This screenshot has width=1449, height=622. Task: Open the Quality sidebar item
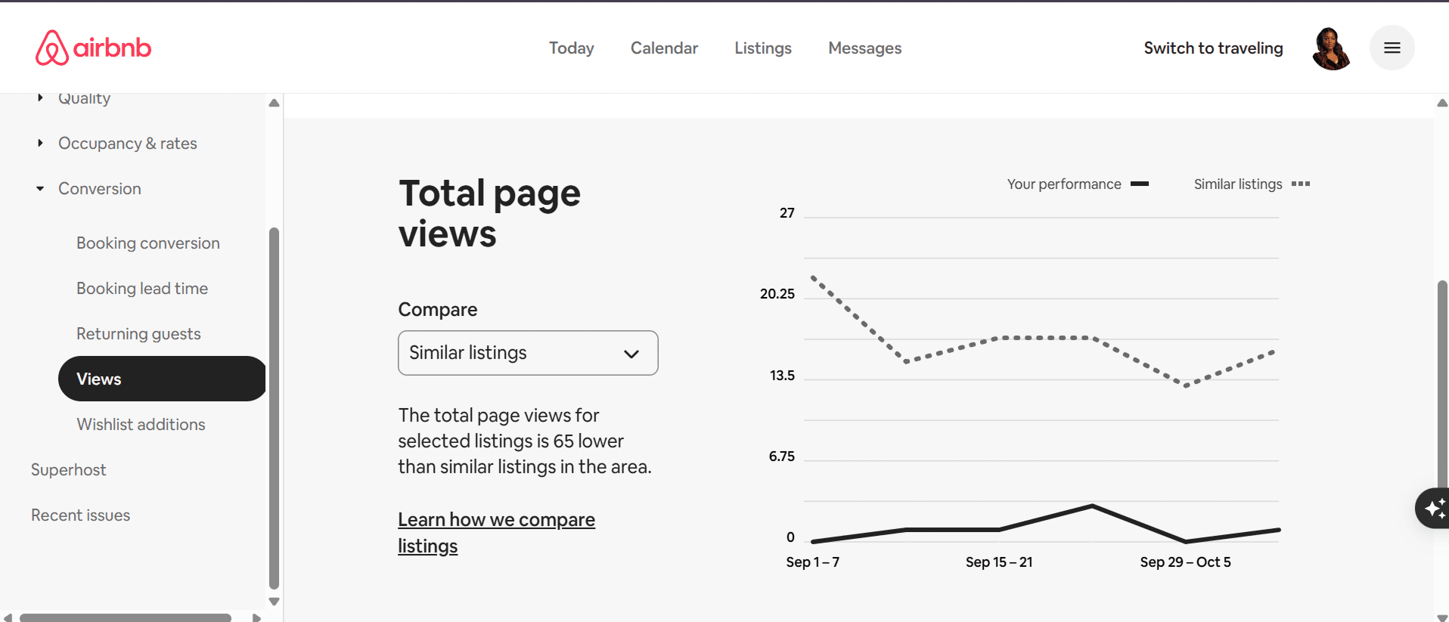(x=84, y=98)
